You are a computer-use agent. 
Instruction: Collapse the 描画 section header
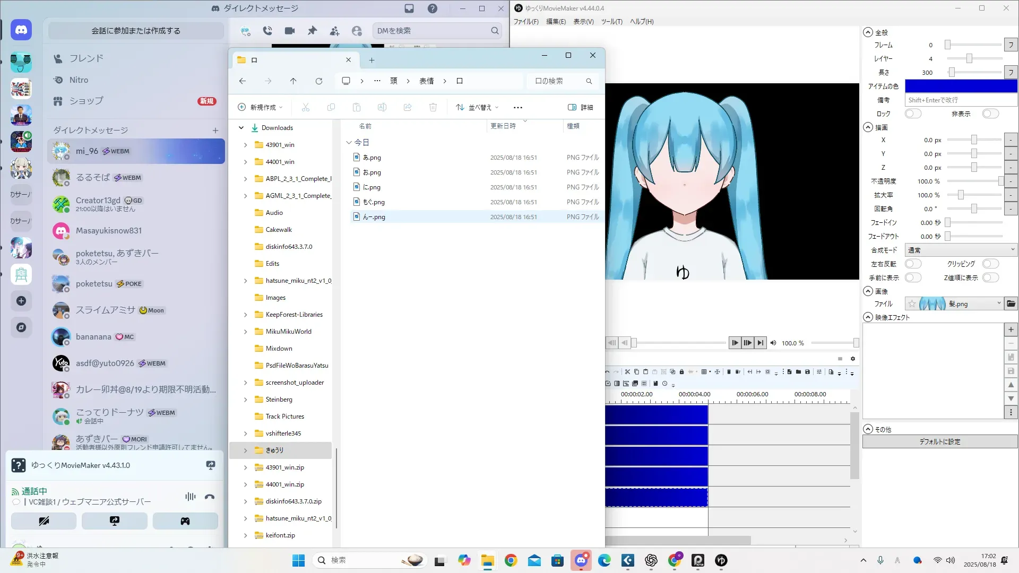pyautogui.click(x=868, y=127)
